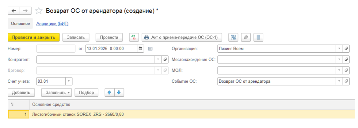
Task: Focus the МОЛ input field
Action: pos(277,70)
